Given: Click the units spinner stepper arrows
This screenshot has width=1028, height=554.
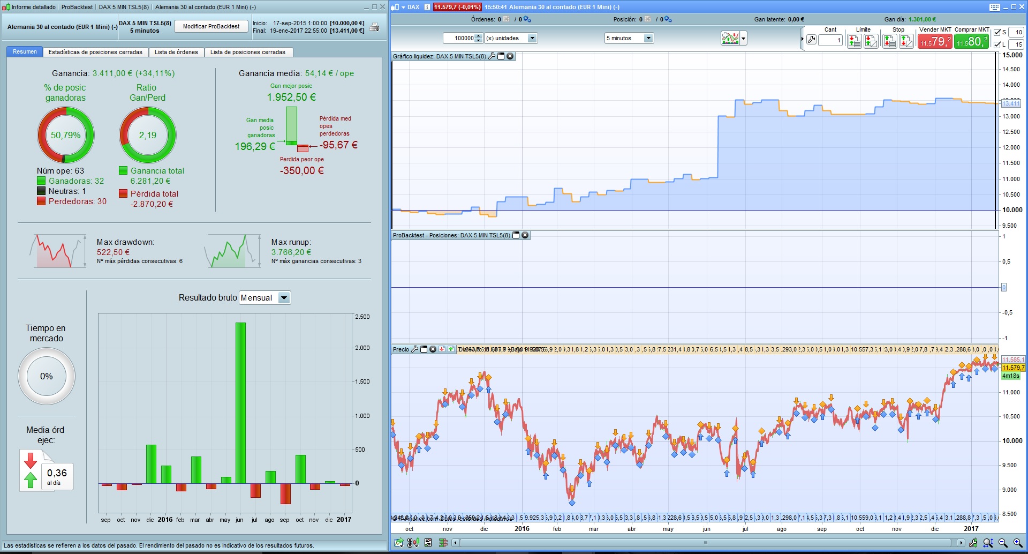Looking at the screenshot, I should pos(479,38).
